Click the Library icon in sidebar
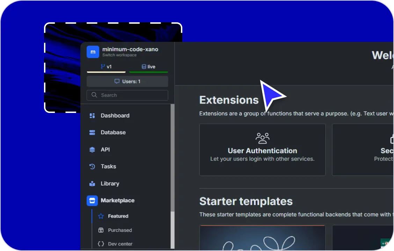394x251 pixels. coord(92,184)
